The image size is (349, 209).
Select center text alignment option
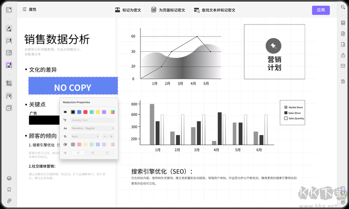[x=92, y=153]
